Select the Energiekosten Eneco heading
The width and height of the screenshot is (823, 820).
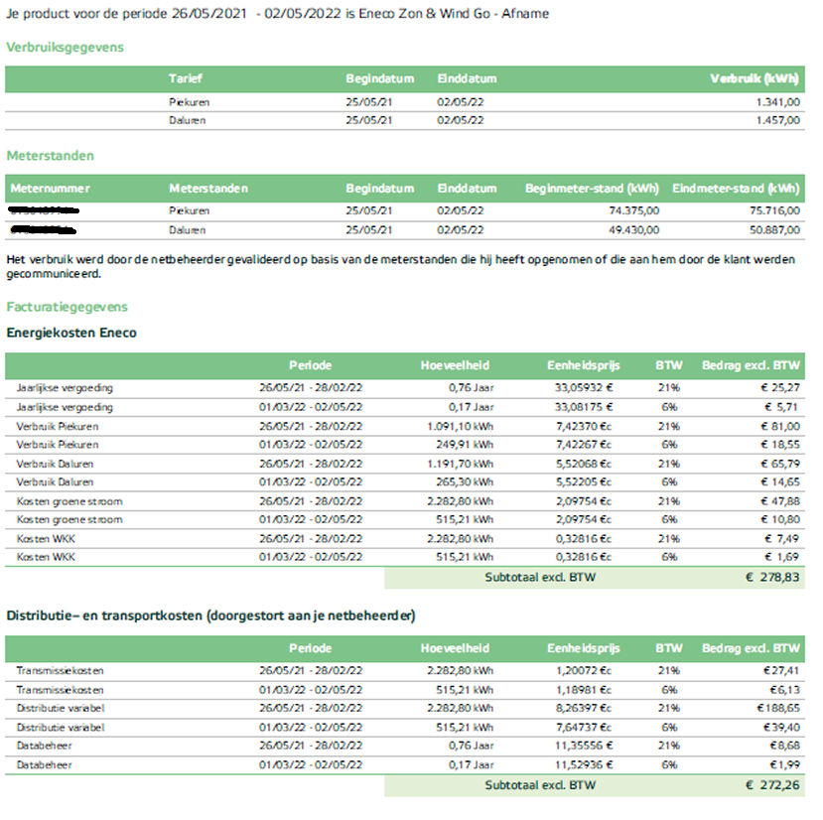pyautogui.click(x=71, y=333)
